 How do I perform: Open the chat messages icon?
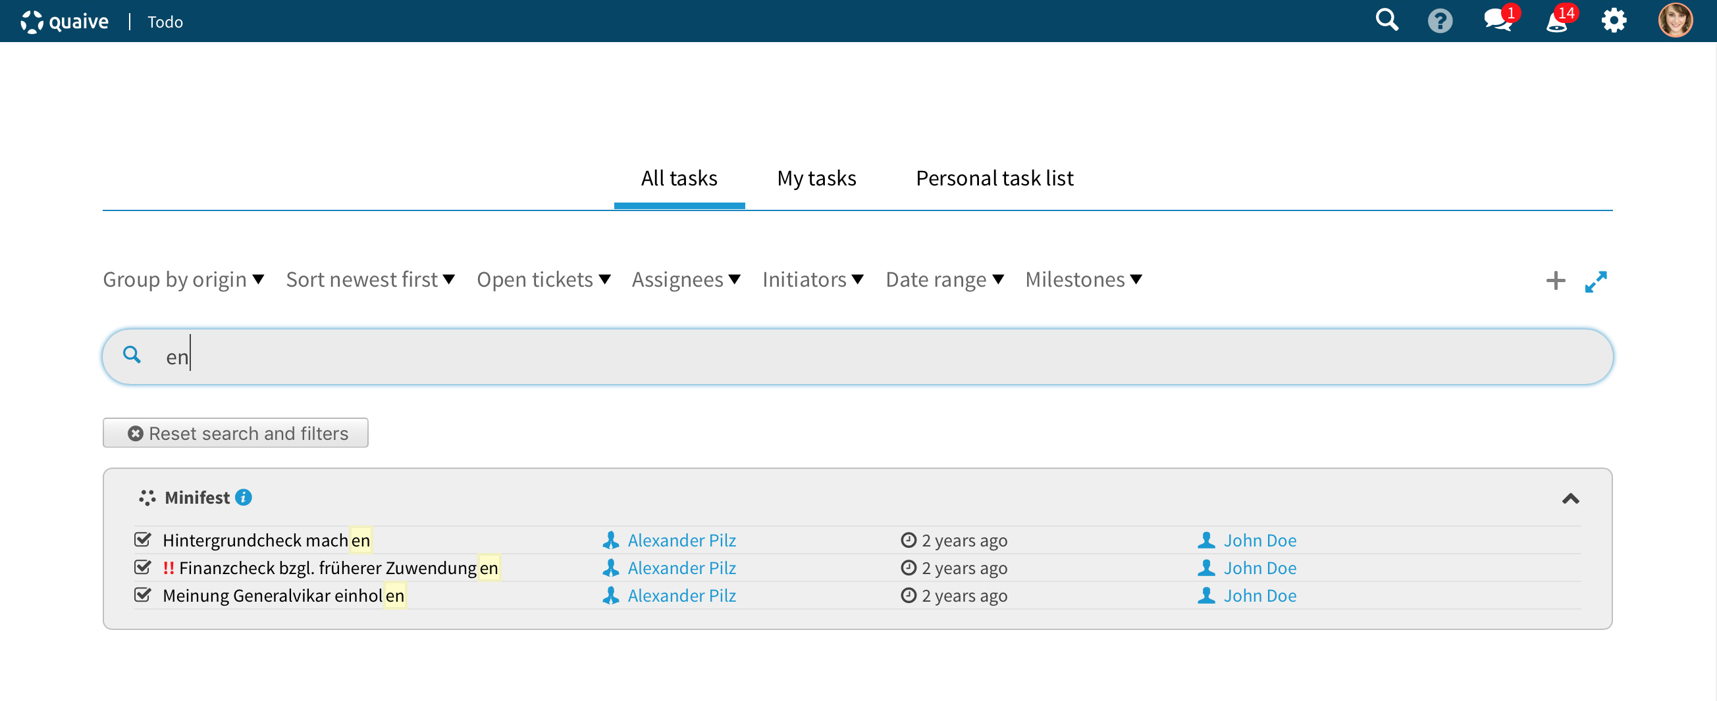click(x=1496, y=20)
